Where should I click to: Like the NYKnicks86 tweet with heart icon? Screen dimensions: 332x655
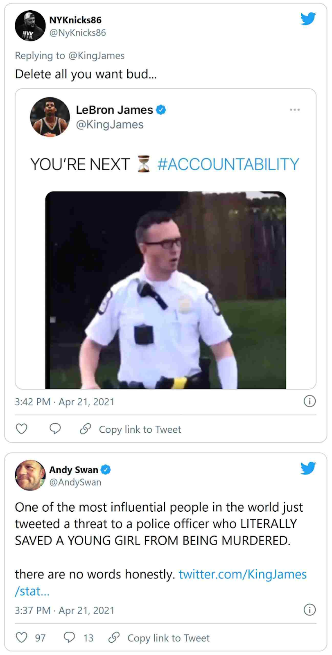[x=21, y=429]
